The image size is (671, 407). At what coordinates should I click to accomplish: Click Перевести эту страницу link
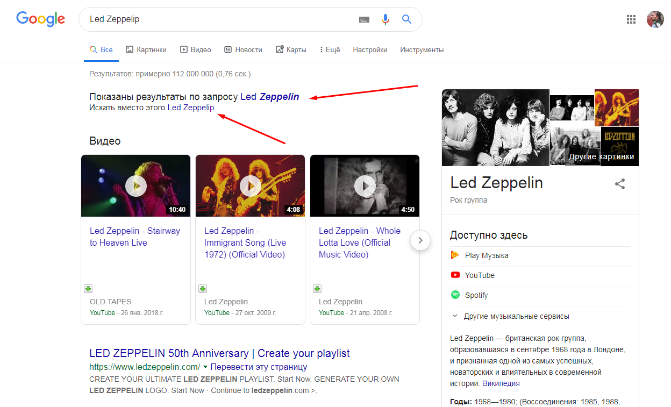[x=259, y=367]
